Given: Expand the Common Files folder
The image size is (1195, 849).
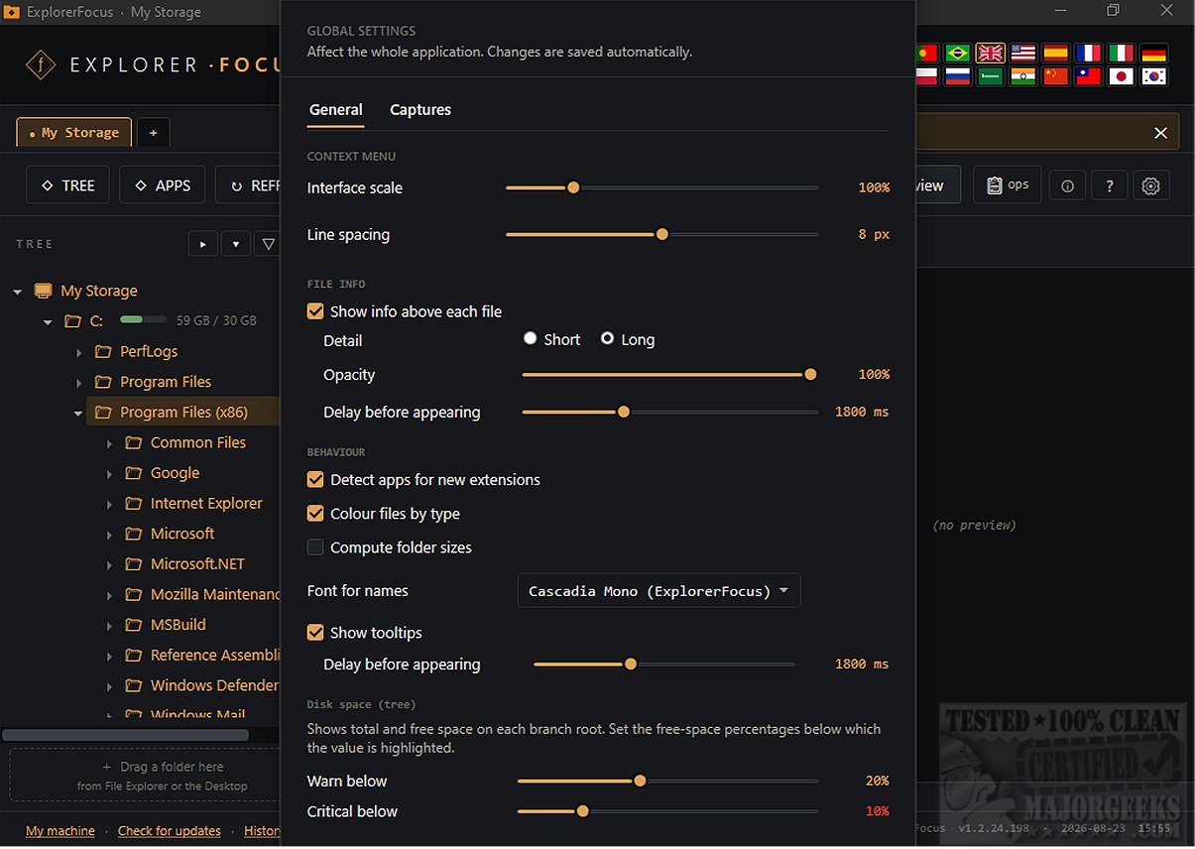Looking at the screenshot, I should coord(109,443).
